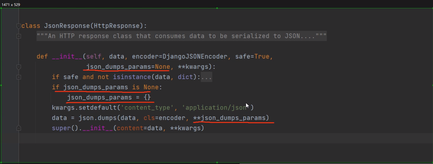Image resolution: width=433 pixels, height=164 pixels.
Task: Click the empty dict '{}' assignment
Action: coord(147,98)
